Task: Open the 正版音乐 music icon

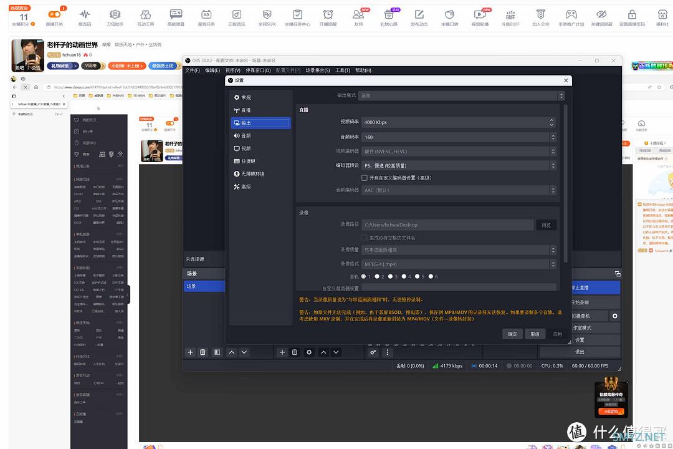Action: tap(237, 17)
